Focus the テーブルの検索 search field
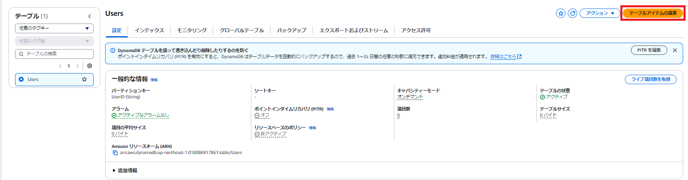688x180 pixels. point(54,54)
